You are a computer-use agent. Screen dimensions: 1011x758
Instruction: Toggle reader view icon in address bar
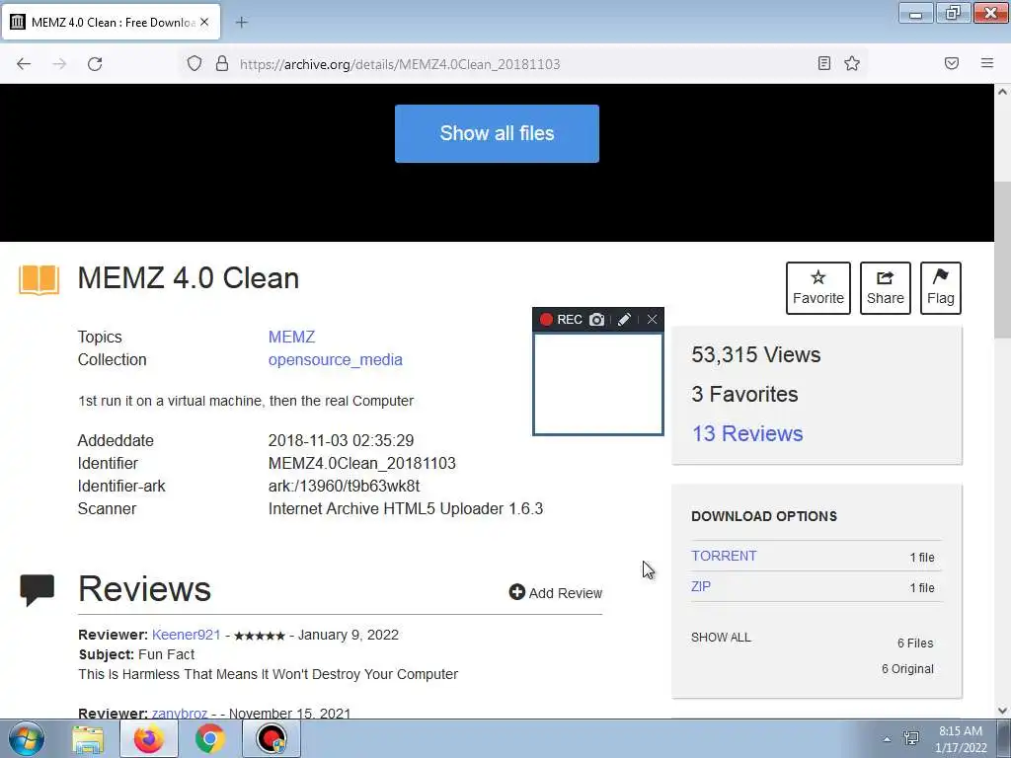pyautogui.click(x=824, y=63)
